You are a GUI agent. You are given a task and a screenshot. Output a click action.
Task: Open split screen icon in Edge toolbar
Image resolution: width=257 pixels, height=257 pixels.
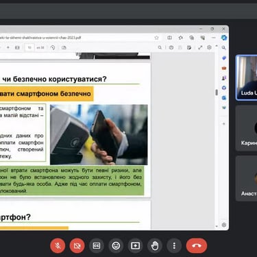pyautogui.click(x=169, y=38)
